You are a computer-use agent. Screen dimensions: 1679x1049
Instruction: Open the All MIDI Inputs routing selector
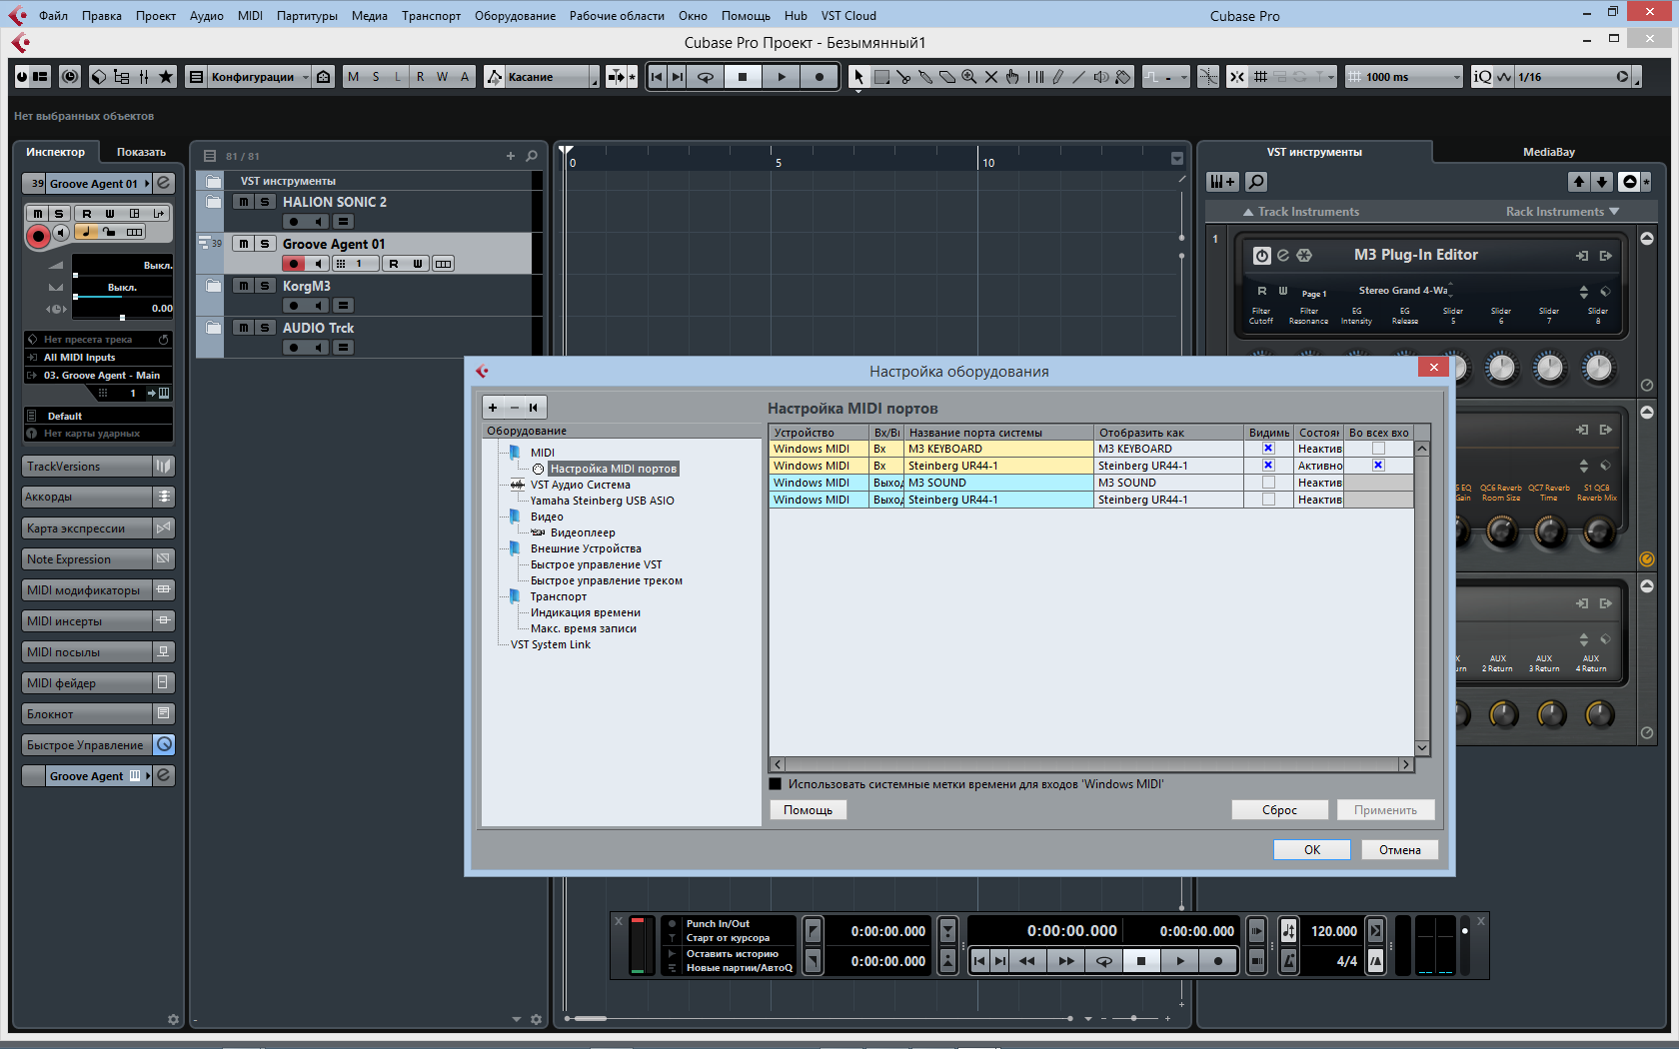pyautogui.click(x=98, y=358)
